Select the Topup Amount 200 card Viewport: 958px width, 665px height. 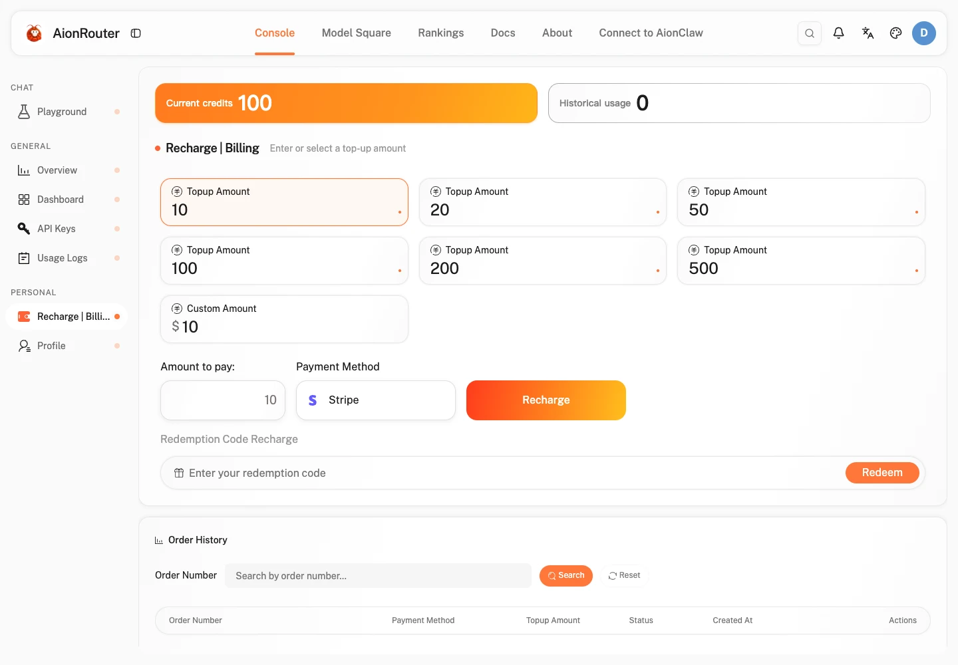[x=543, y=261]
